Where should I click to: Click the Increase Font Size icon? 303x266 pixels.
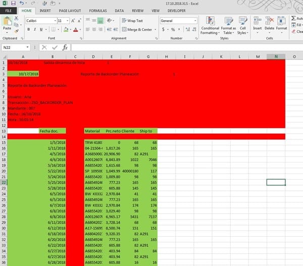point(73,21)
